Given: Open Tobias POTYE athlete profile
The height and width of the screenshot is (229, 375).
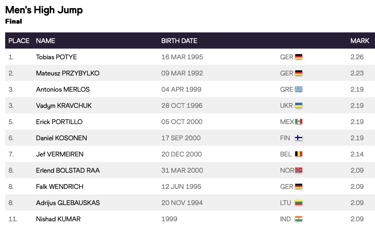Looking at the screenshot, I should point(56,57).
